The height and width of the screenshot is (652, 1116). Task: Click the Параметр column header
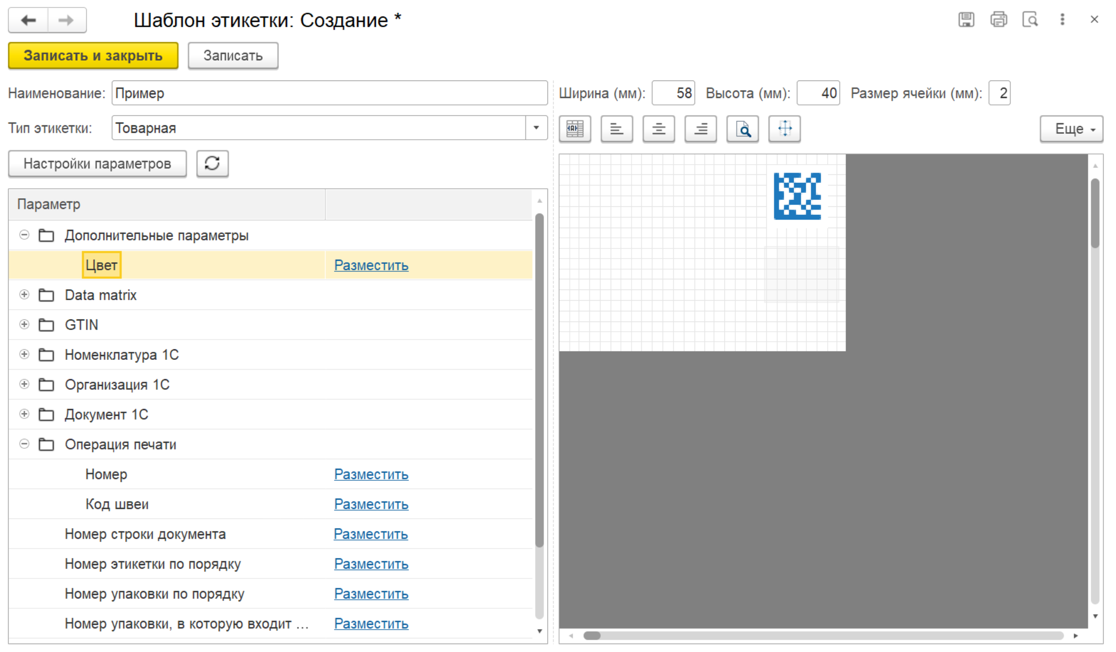[167, 204]
